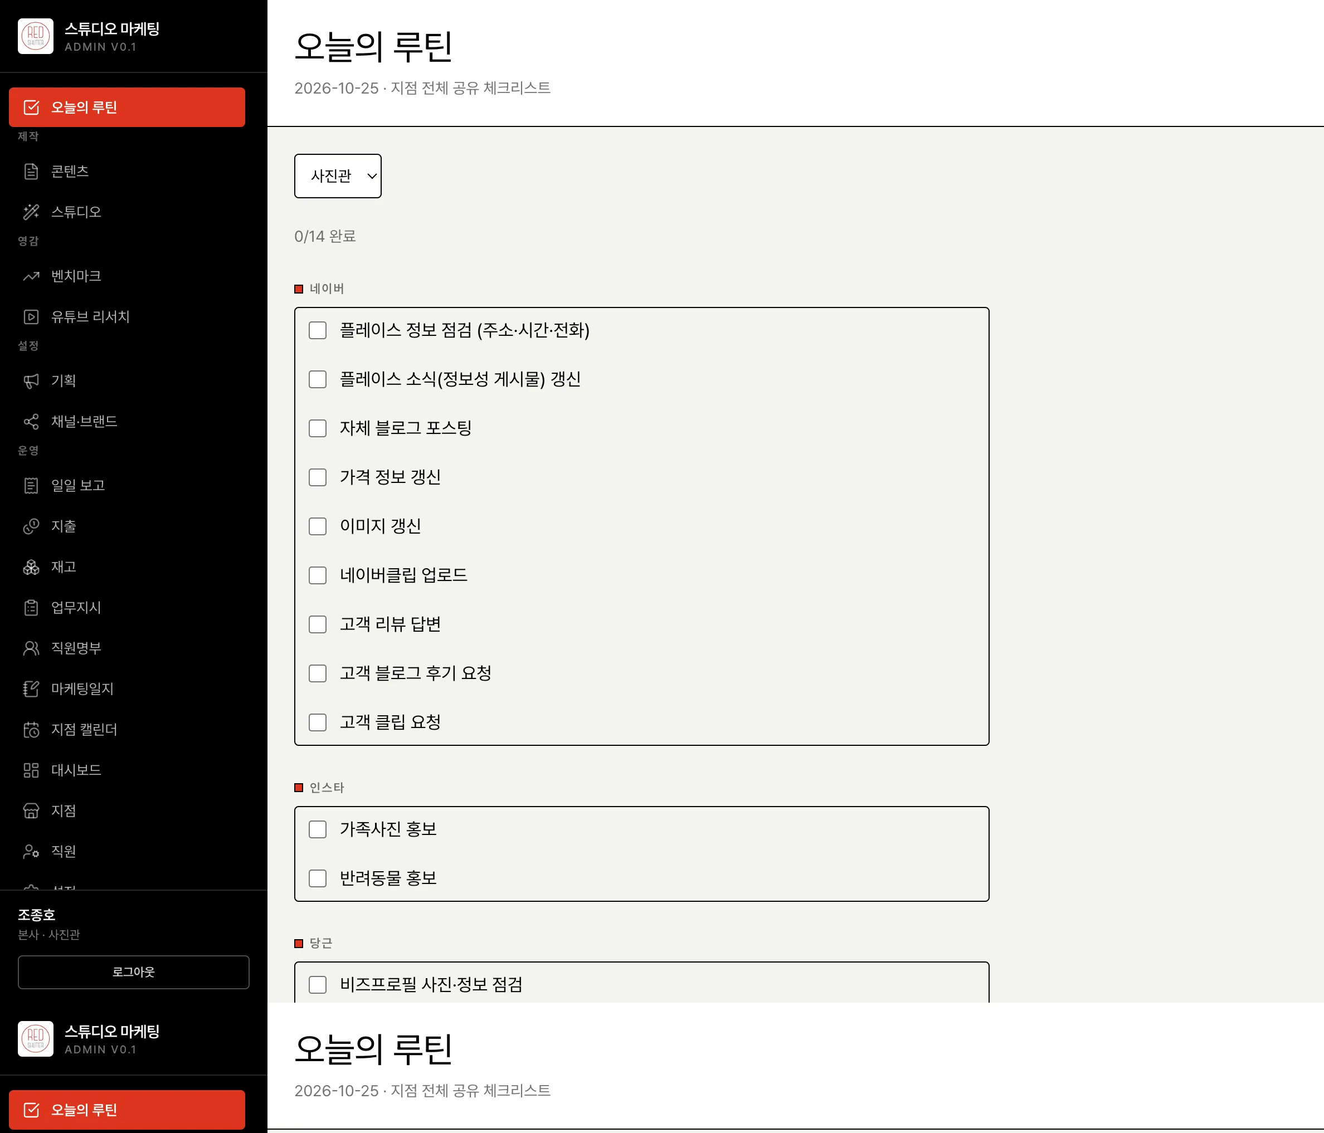
Task: Open the 직원 menu item
Action: click(127, 851)
